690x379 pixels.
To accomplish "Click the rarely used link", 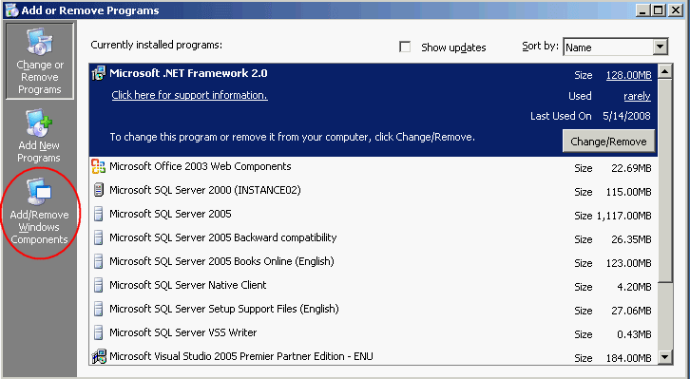I will pyautogui.click(x=637, y=96).
